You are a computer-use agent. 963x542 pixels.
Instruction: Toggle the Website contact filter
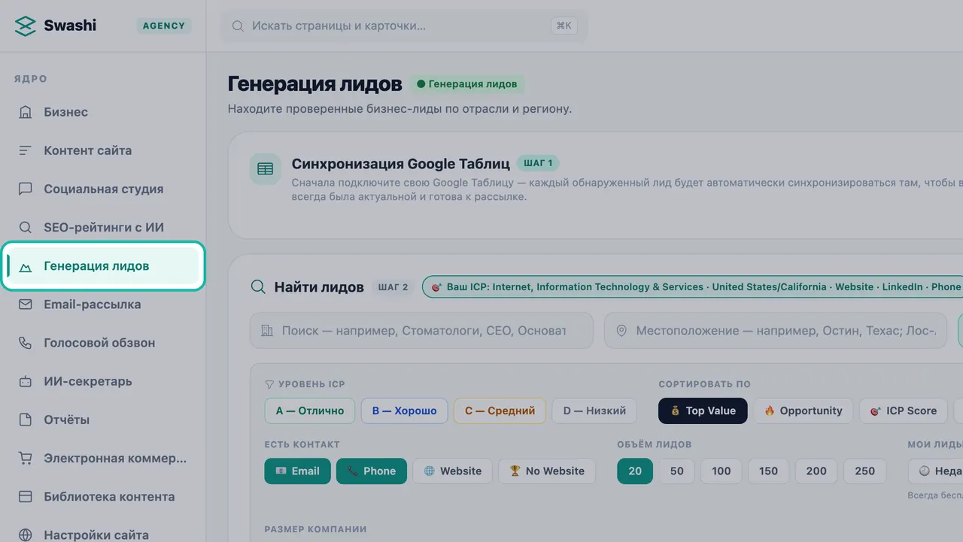453,471
